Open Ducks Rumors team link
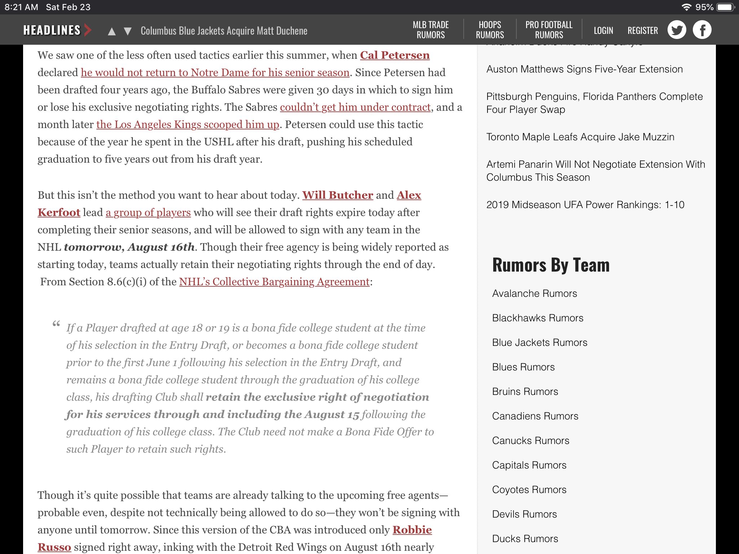Screen dimensions: 739x554 [525, 539]
